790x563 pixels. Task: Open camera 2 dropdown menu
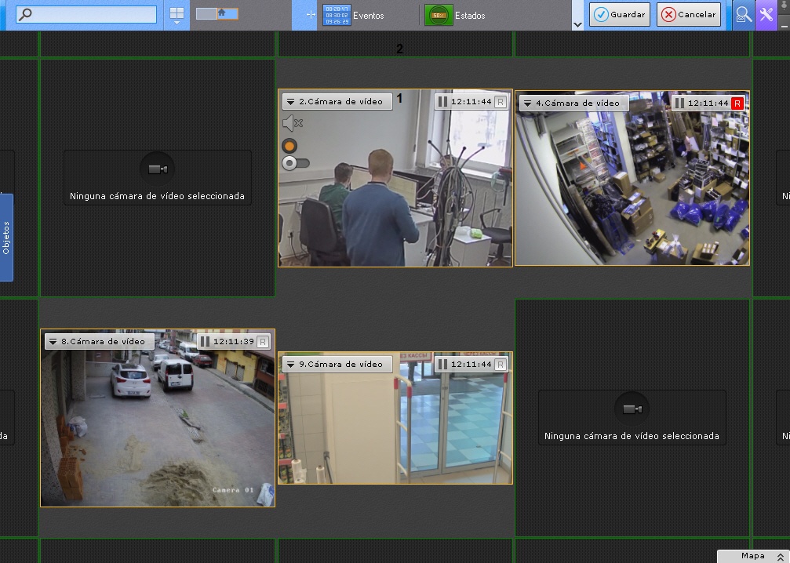pos(291,102)
